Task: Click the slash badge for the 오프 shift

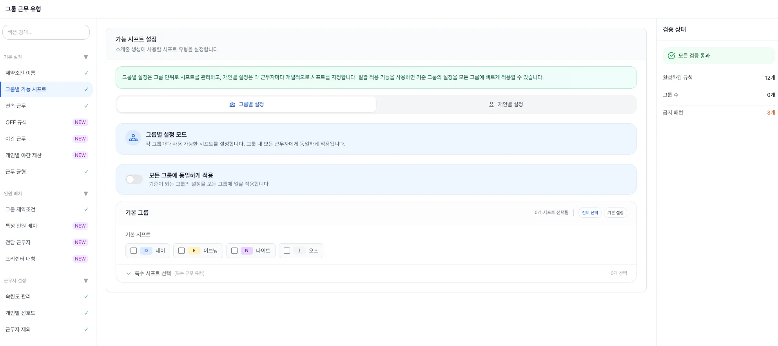Action: (299, 251)
